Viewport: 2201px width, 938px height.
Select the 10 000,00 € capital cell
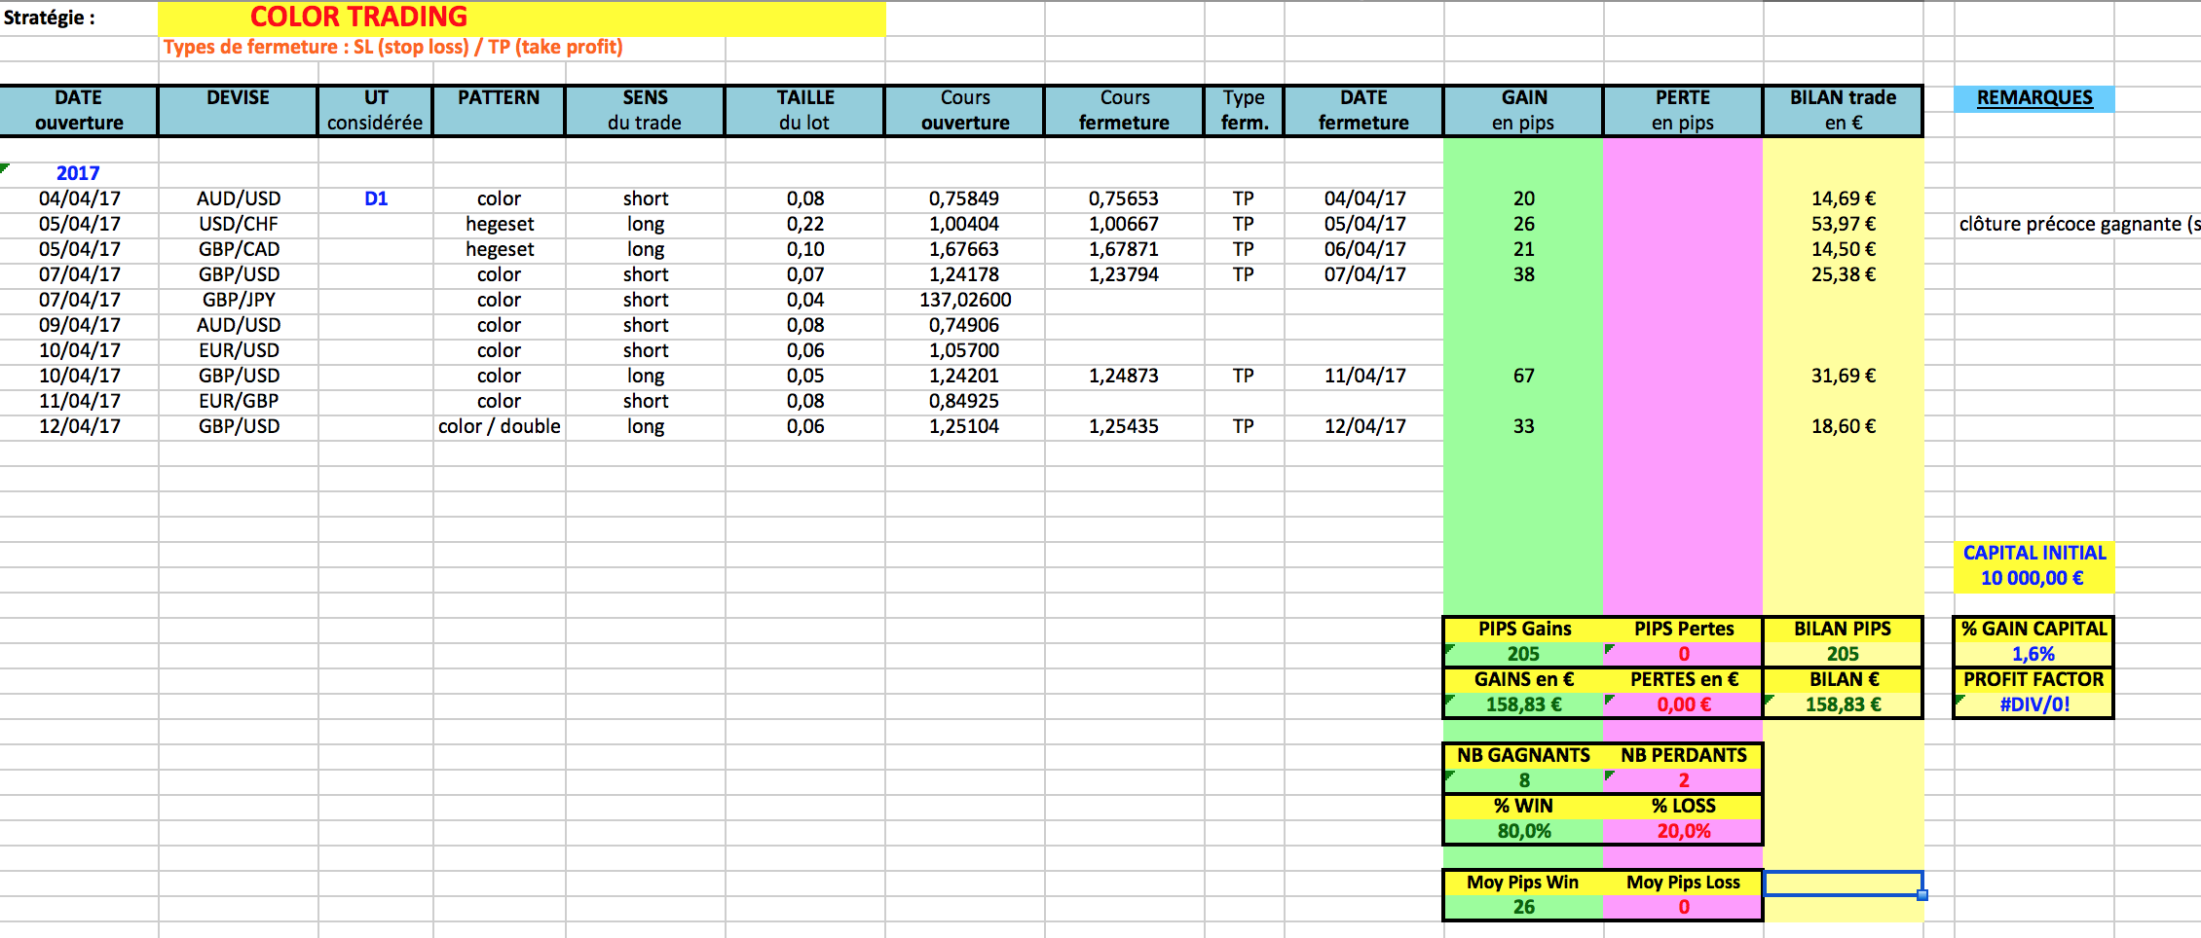(x=2034, y=578)
